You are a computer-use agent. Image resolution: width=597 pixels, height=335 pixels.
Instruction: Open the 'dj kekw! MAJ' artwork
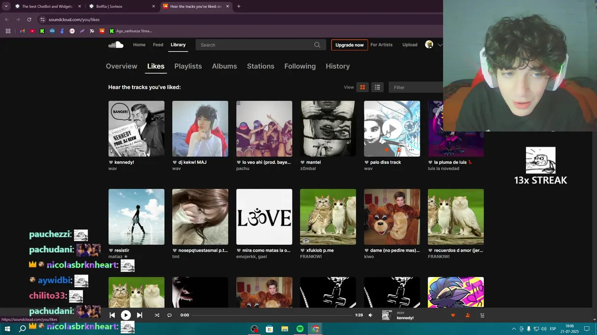coord(200,129)
